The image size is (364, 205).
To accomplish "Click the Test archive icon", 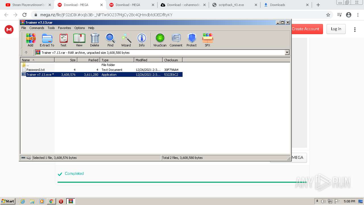I will click(x=63, y=40).
